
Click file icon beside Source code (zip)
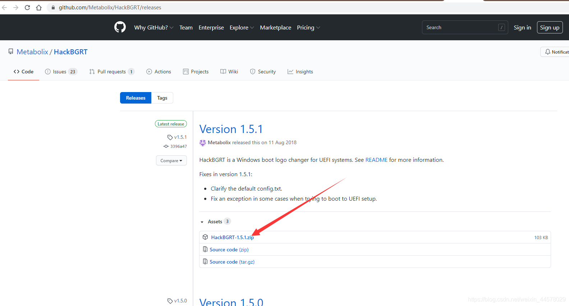tap(205, 249)
